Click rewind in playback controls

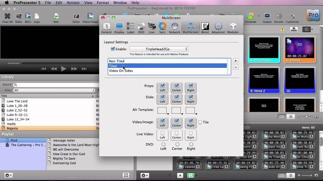(x=53, y=69)
